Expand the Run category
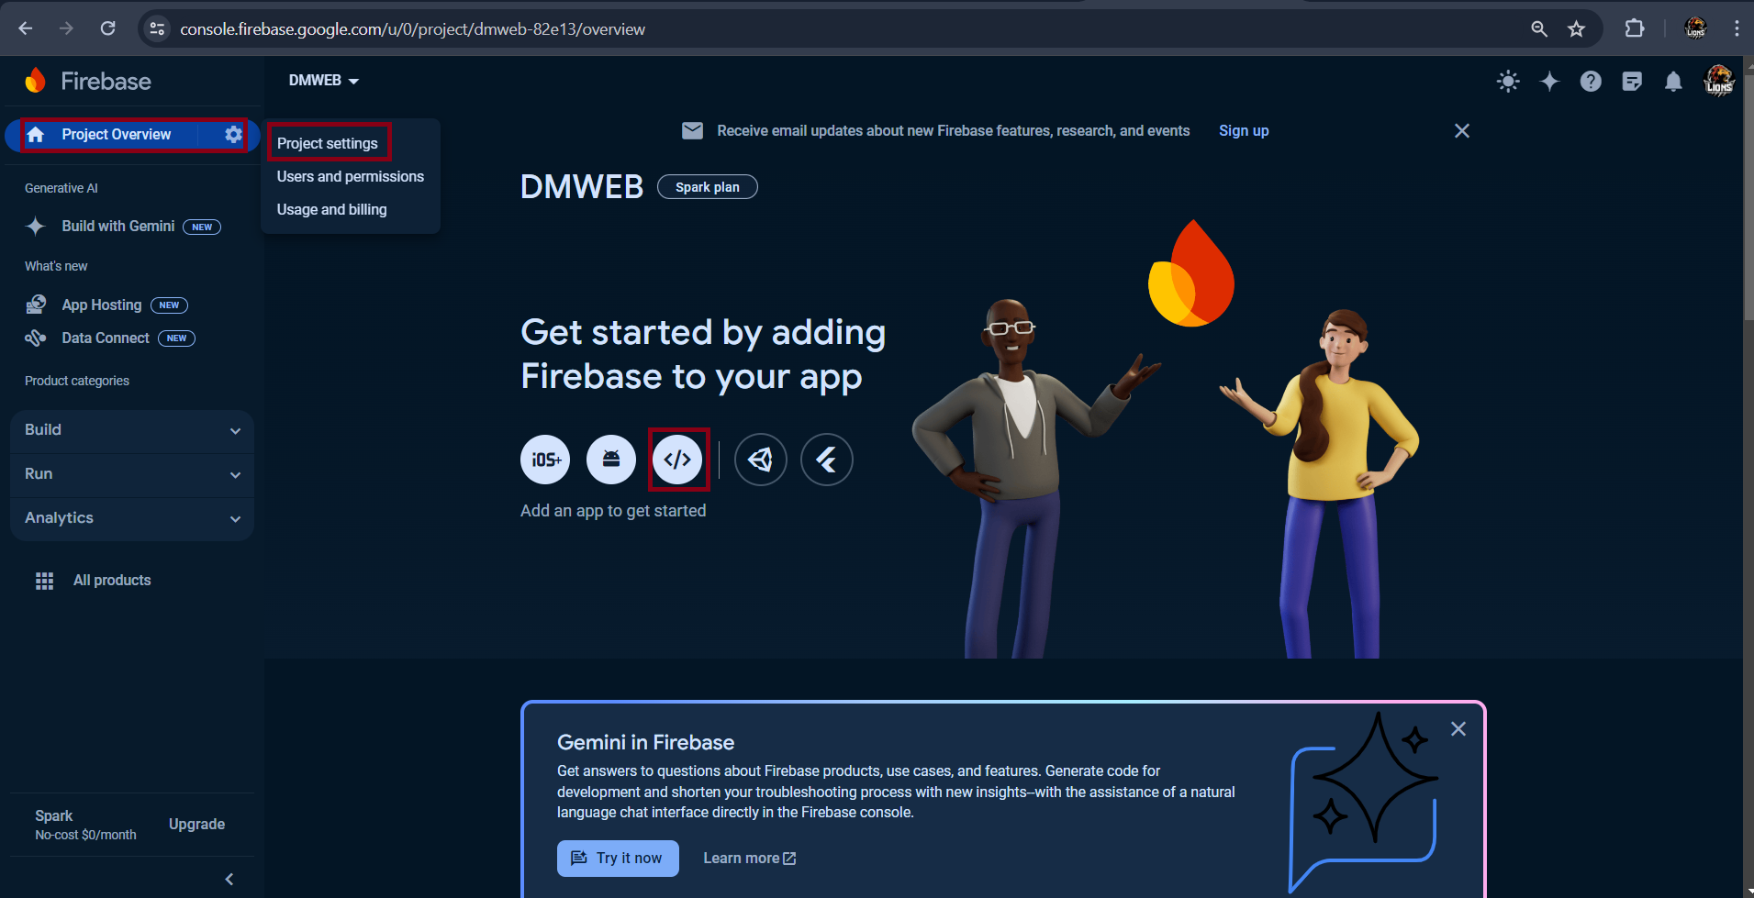 [x=132, y=474]
